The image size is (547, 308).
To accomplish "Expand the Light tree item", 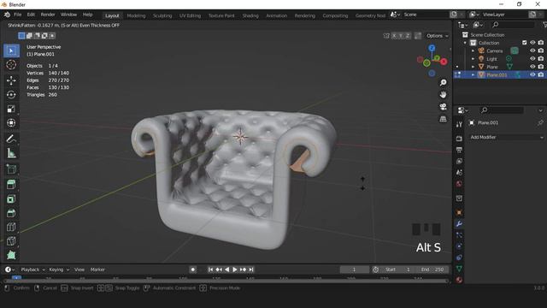I will point(473,59).
